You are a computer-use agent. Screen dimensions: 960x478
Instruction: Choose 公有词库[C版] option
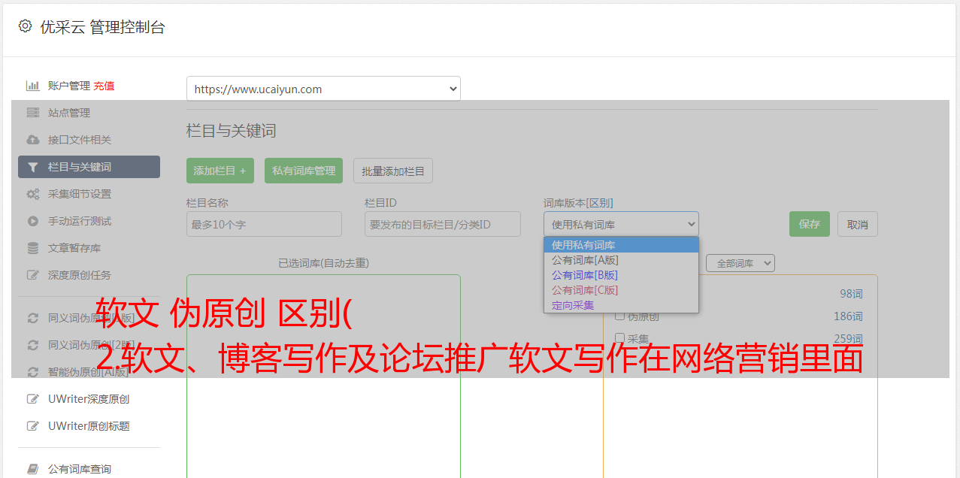(x=621, y=290)
